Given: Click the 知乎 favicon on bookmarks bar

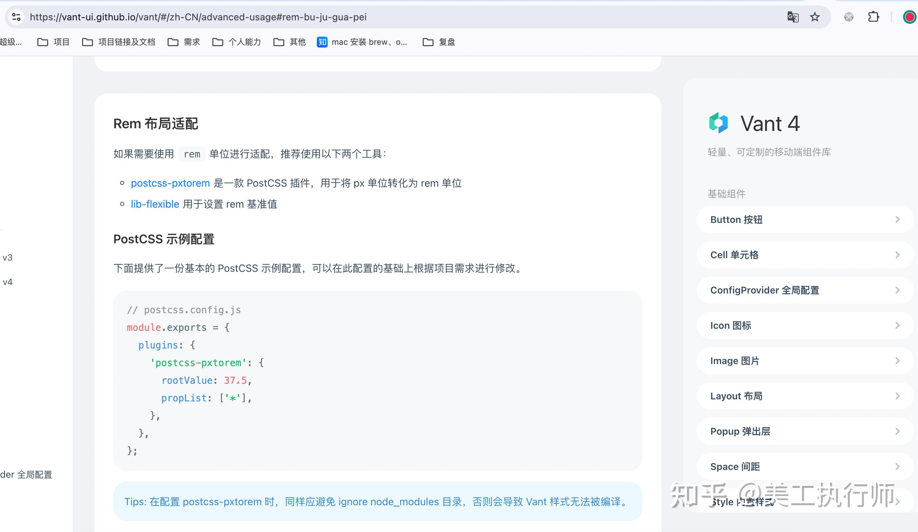Looking at the screenshot, I should (322, 42).
